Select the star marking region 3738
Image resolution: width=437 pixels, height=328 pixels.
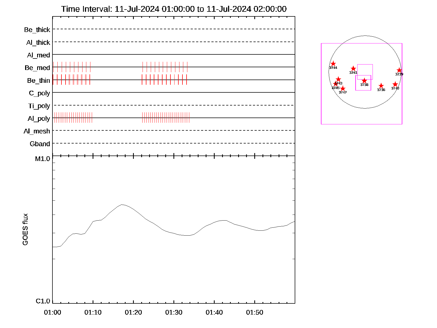[x=364, y=81]
